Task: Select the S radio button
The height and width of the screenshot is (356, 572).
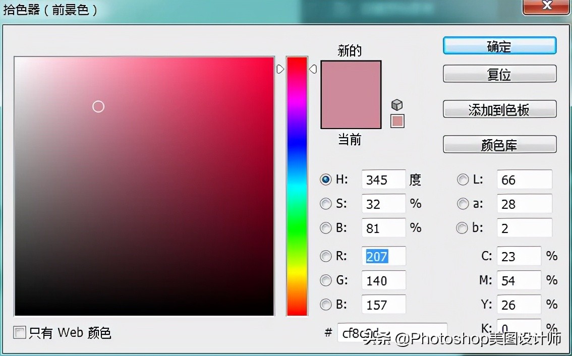Action: [325, 203]
